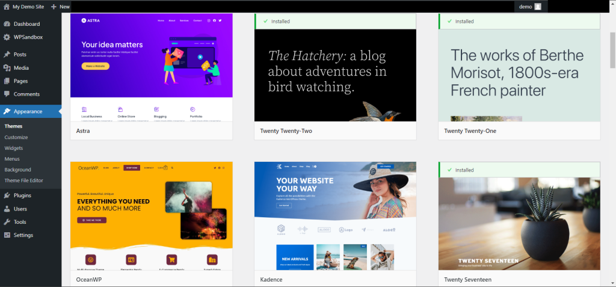The width and height of the screenshot is (616, 287).
Task: Open the Theme File Editor link
Action: [x=24, y=181]
